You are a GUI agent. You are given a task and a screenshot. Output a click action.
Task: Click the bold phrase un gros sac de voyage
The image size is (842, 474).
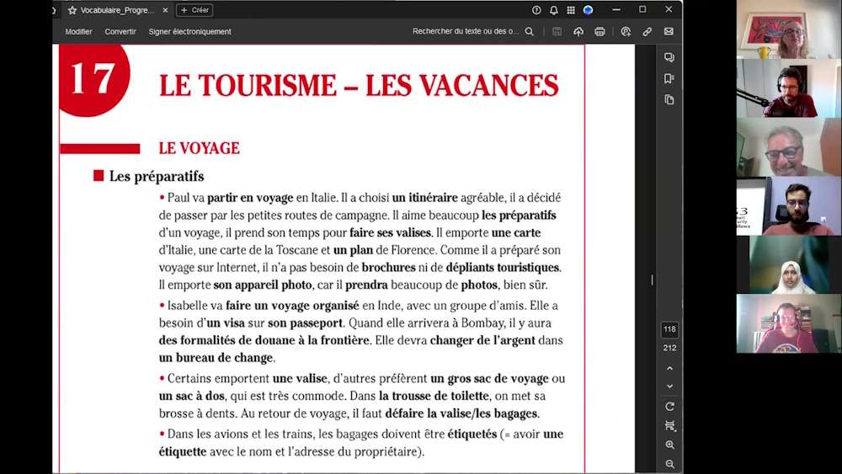tap(489, 379)
